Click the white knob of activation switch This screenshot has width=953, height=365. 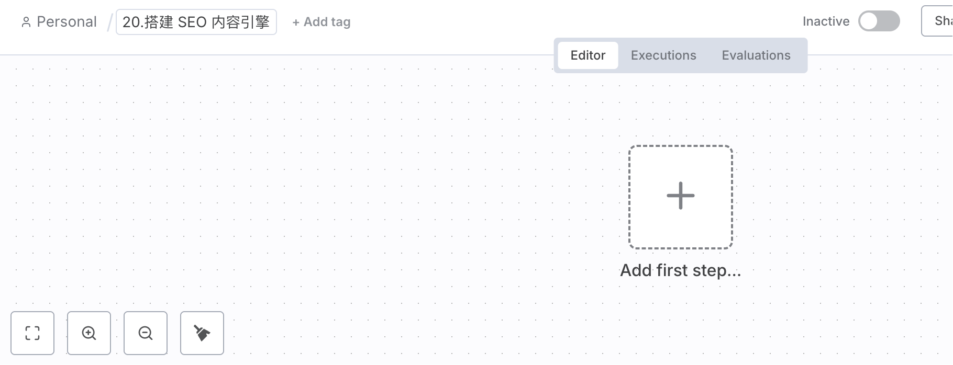click(869, 21)
